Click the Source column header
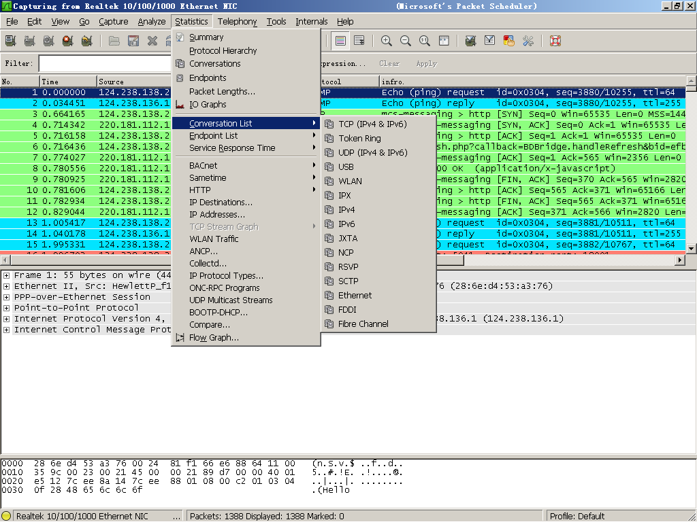Viewport: 697px width, 522px height. pos(134,82)
